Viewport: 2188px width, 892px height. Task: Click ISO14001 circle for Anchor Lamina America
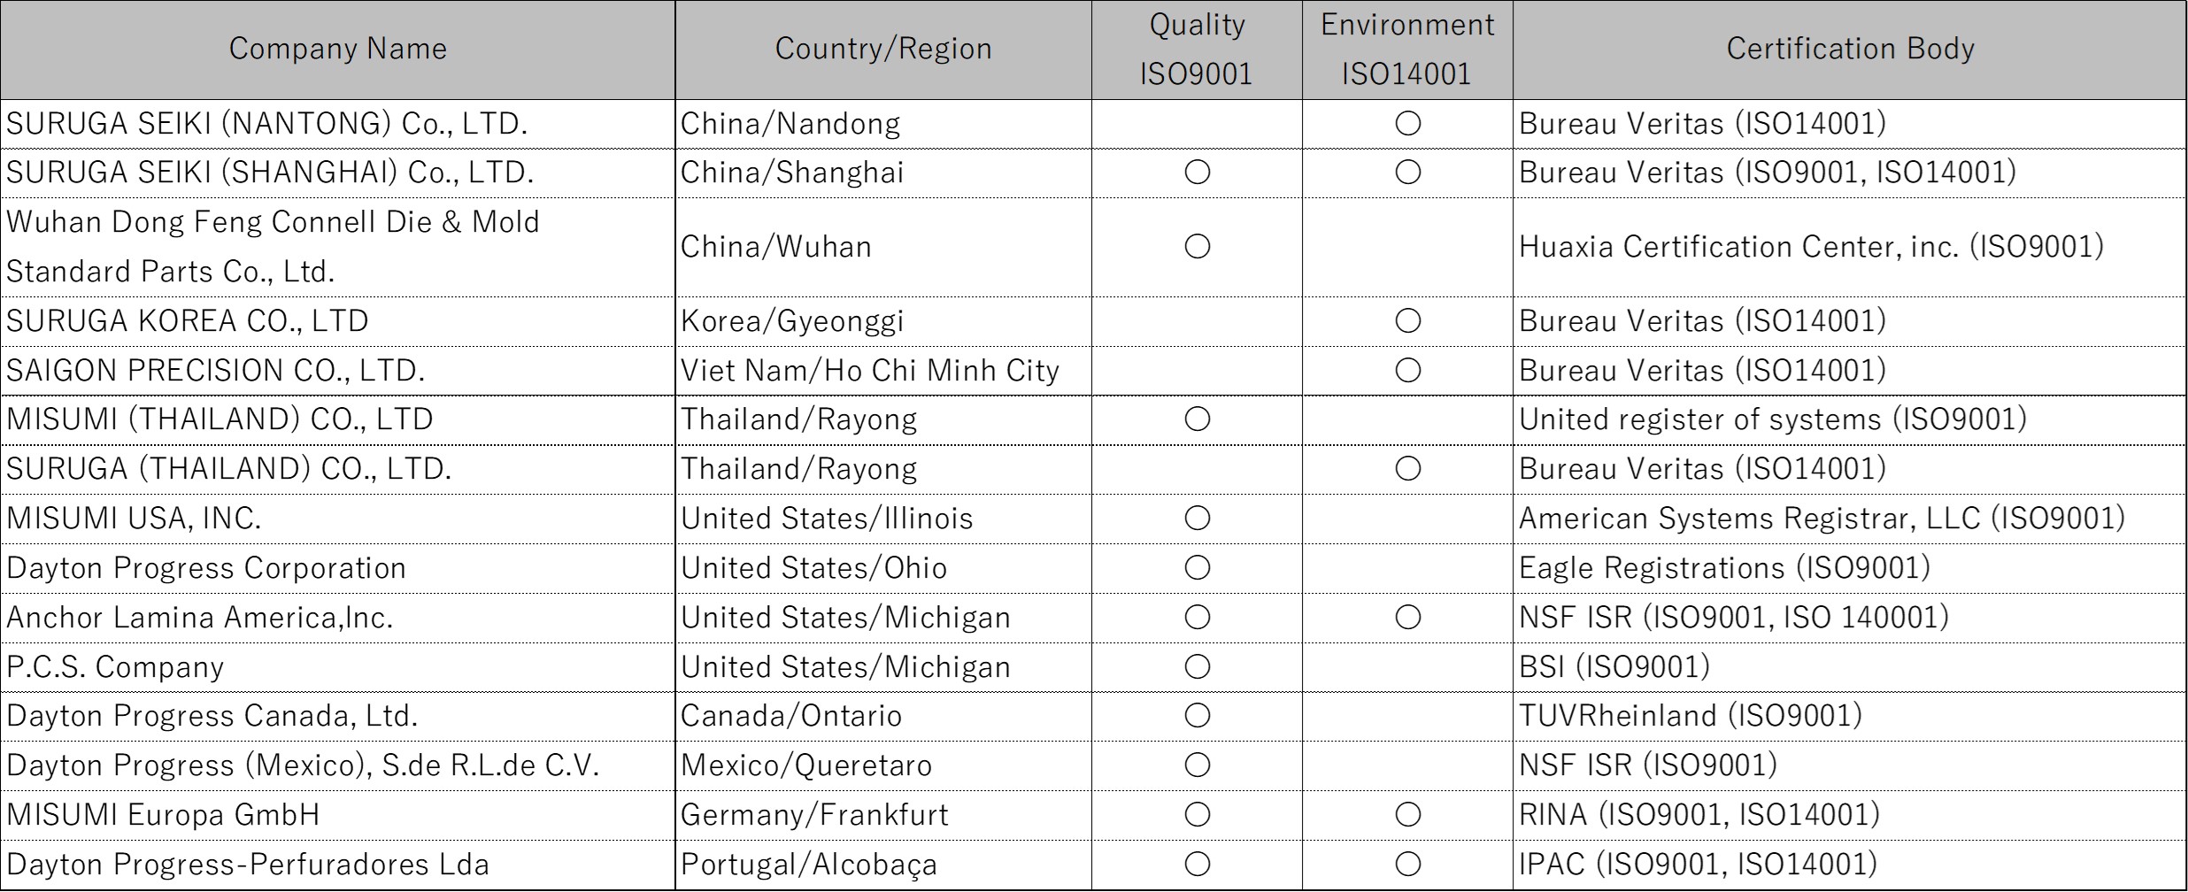click(x=1408, y=617)
